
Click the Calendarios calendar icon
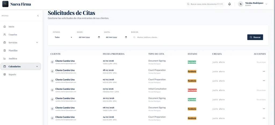coord(5,67)
